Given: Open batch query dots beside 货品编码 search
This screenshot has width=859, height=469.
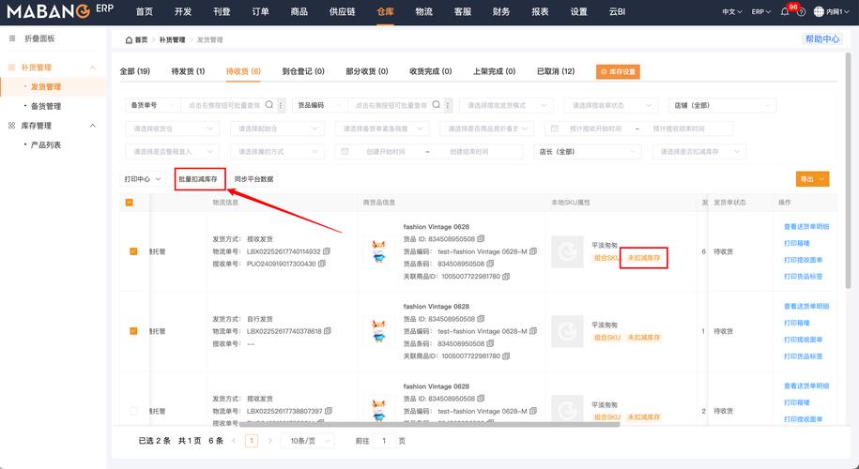Looking at the screenshot, I should (448, 105).
